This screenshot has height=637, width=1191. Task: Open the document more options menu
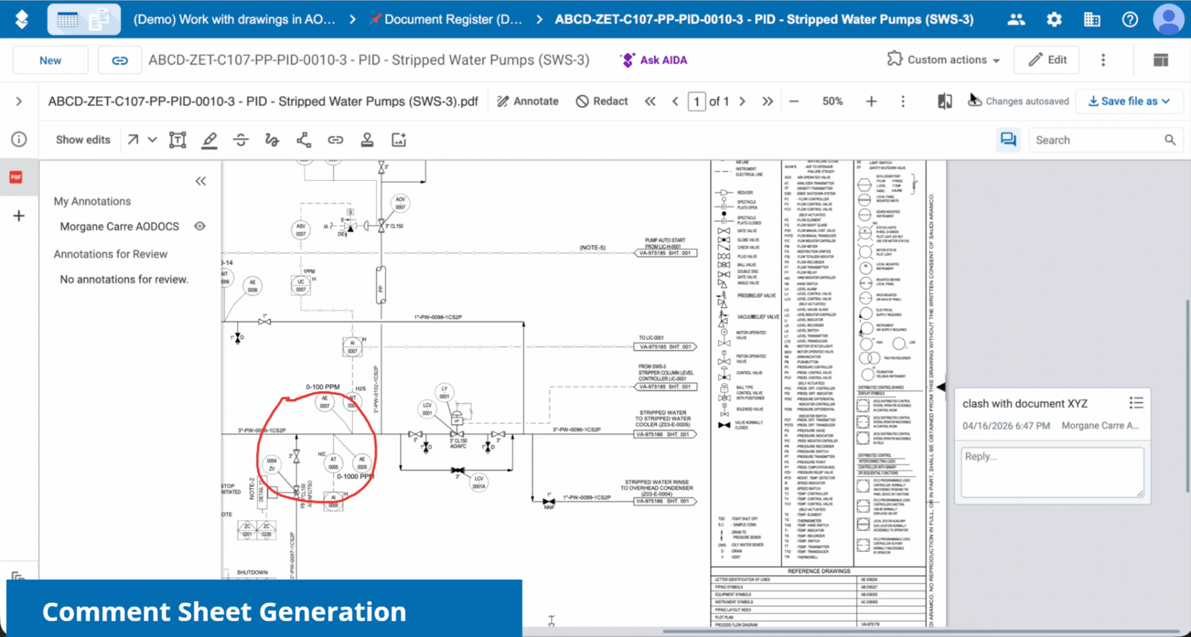point(1103,60)
